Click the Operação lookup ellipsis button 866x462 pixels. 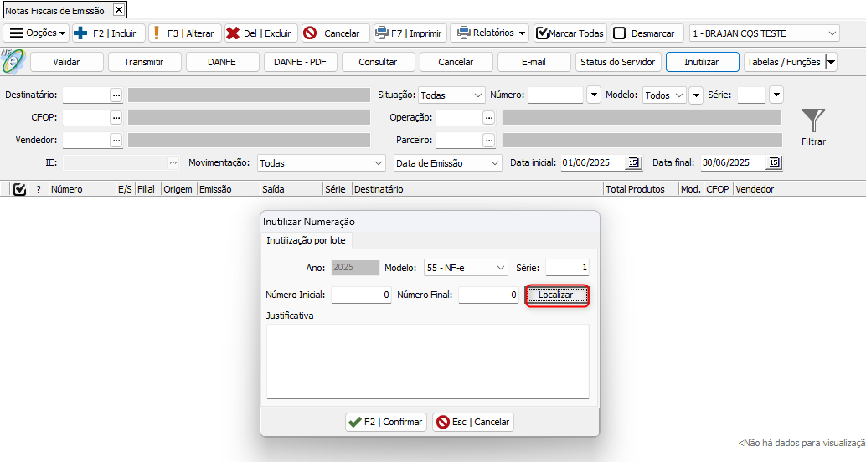489,118
